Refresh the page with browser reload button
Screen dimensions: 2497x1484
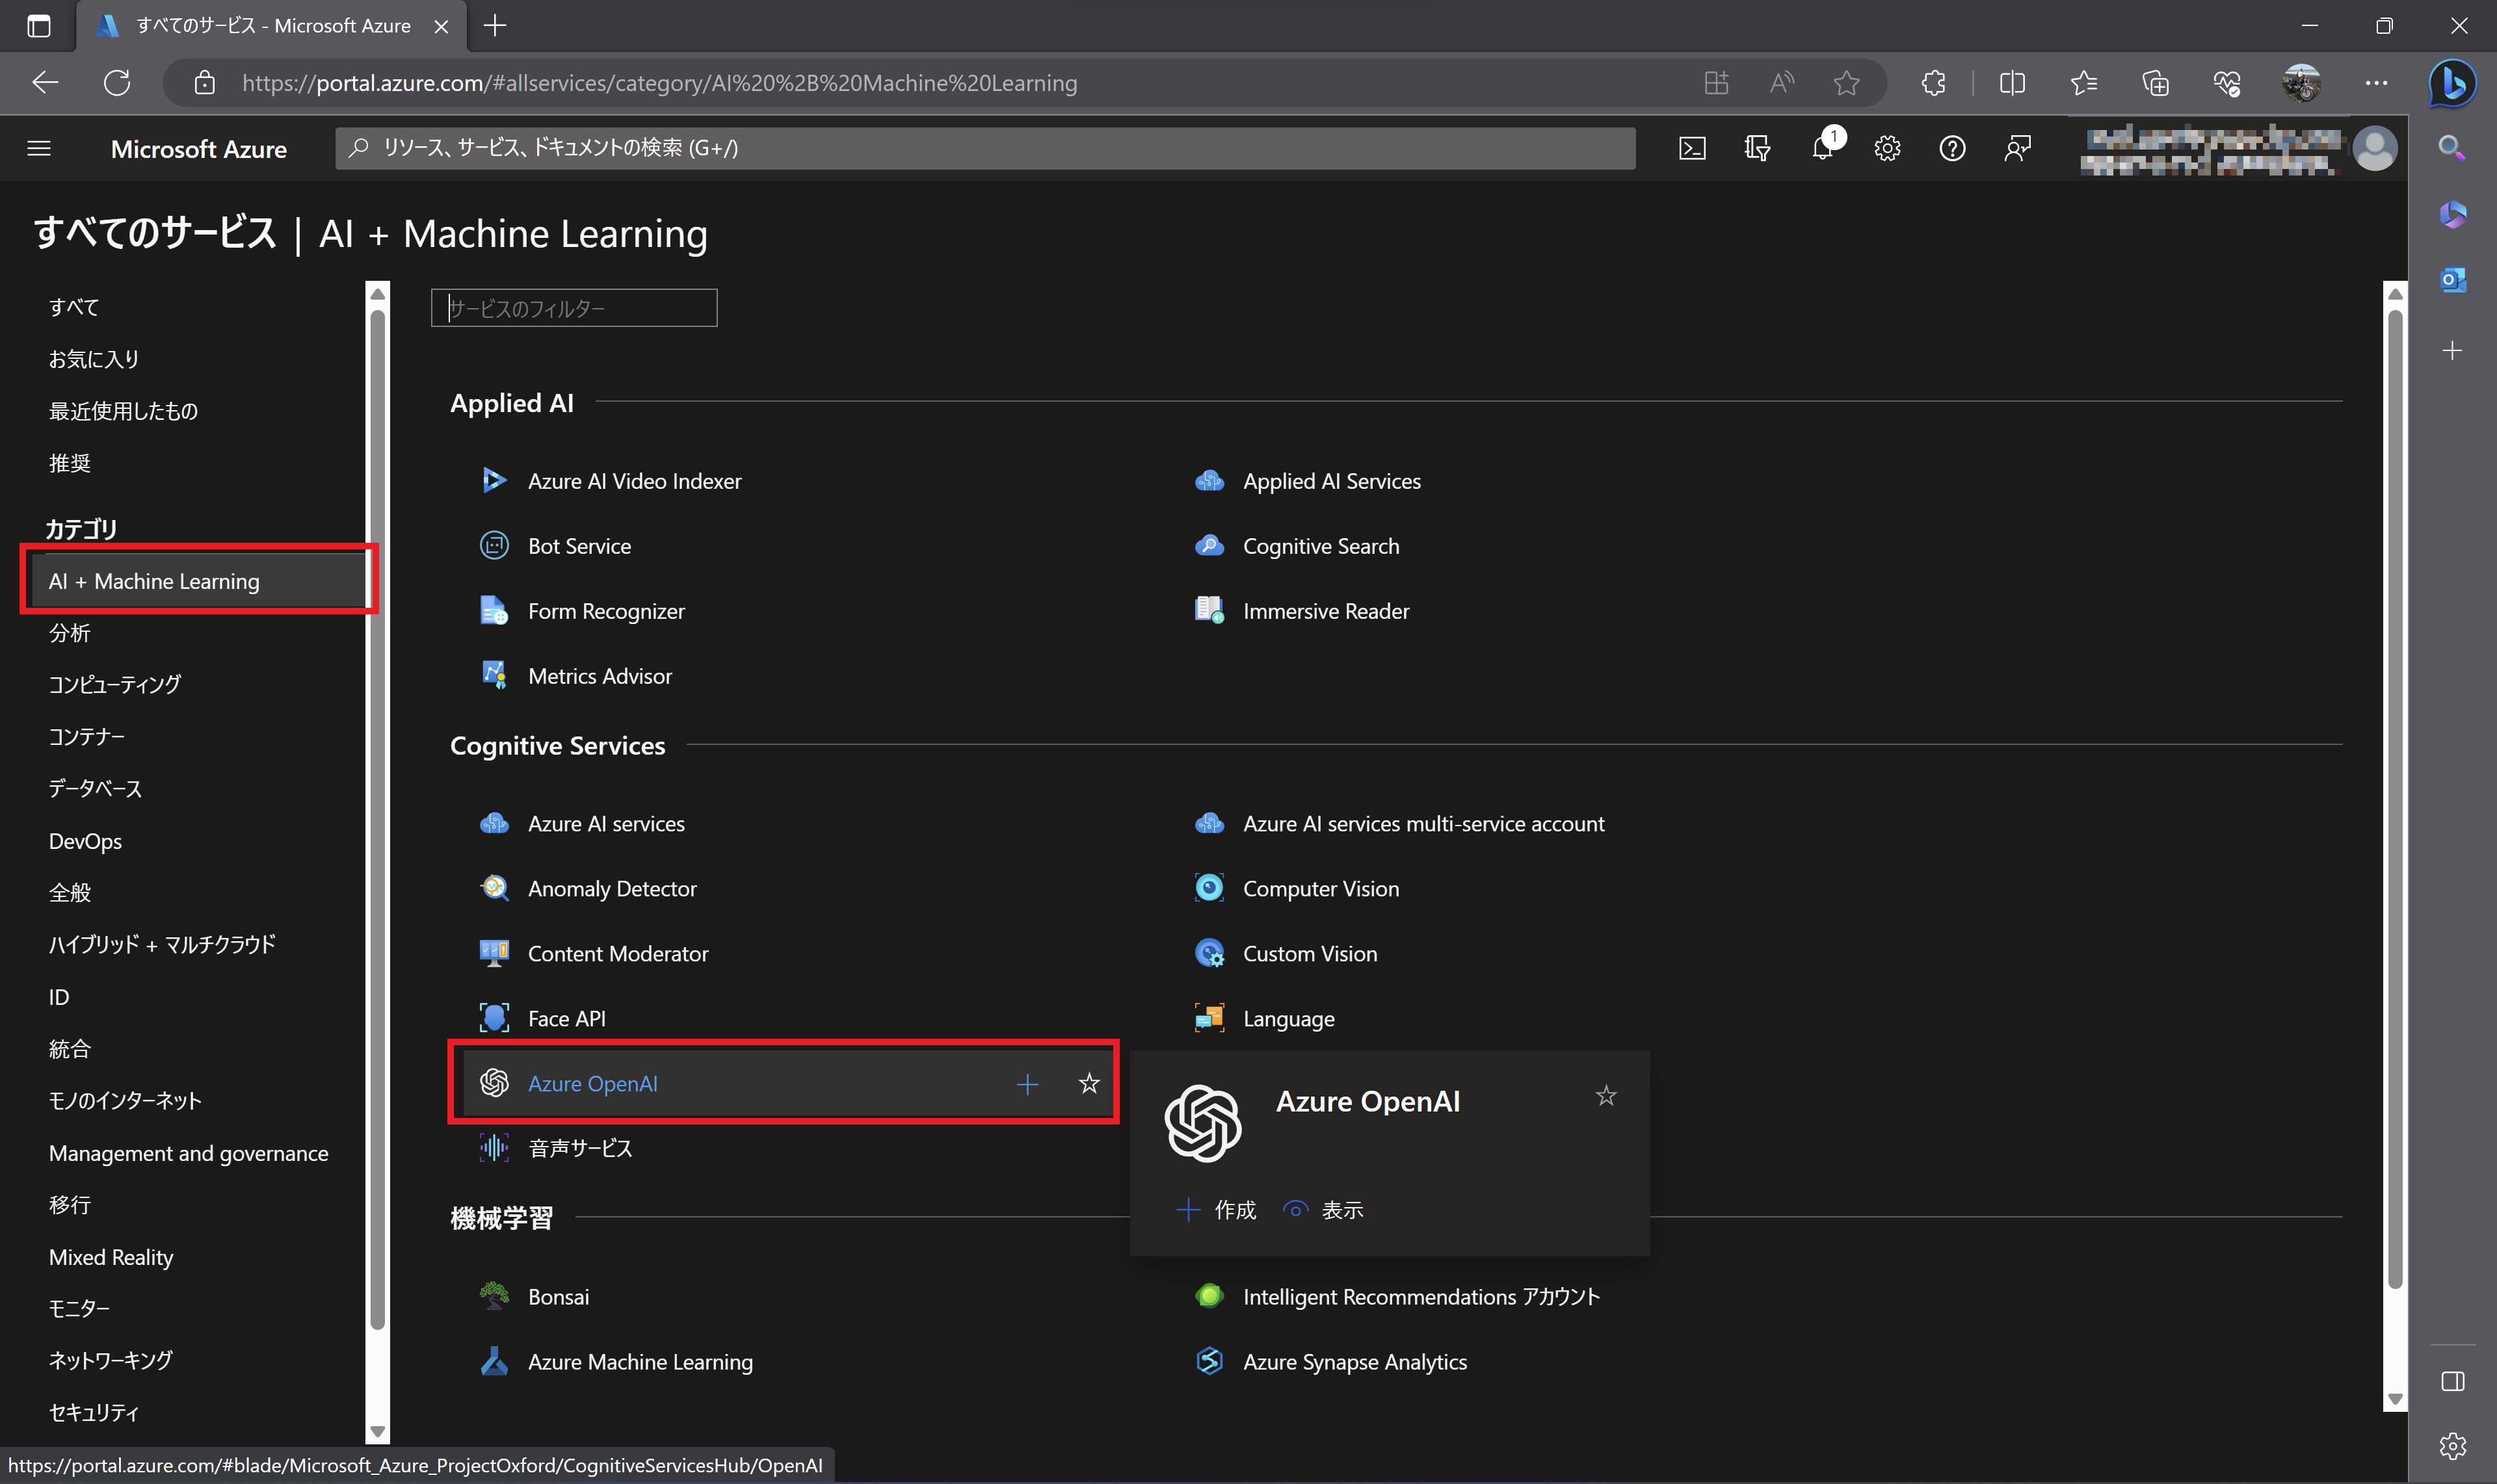tap(117, 83)
